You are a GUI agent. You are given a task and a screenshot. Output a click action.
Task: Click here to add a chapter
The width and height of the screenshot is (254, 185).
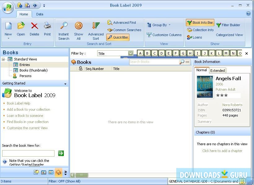pyautogui.click(x=222, y=151)
